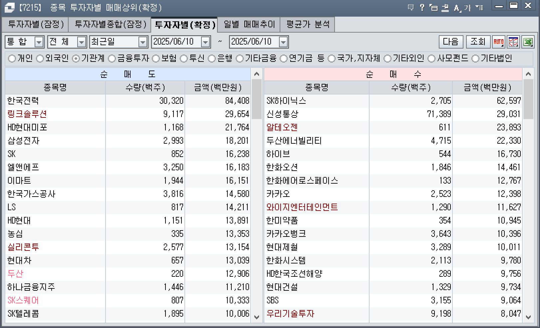Select 실리콘투 row
The width and height of the screenshot is (540, 328).
coord(128,247)
